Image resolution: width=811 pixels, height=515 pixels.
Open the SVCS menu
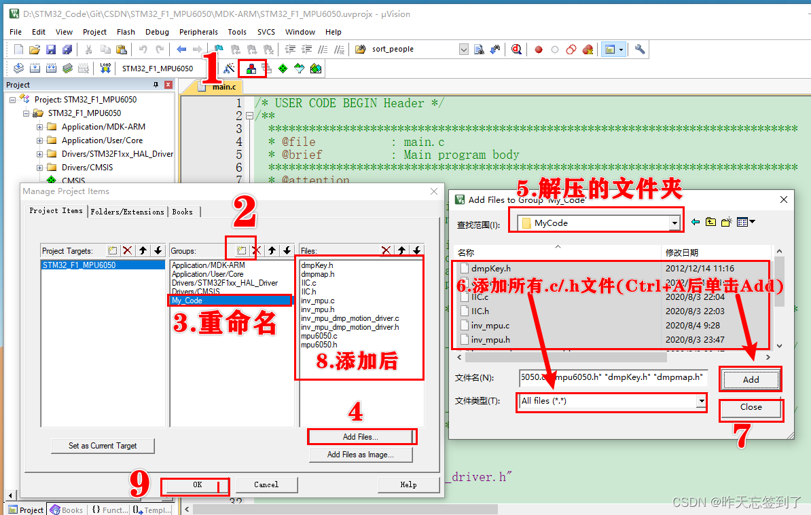pyautogui.click(x=266, y=32)
